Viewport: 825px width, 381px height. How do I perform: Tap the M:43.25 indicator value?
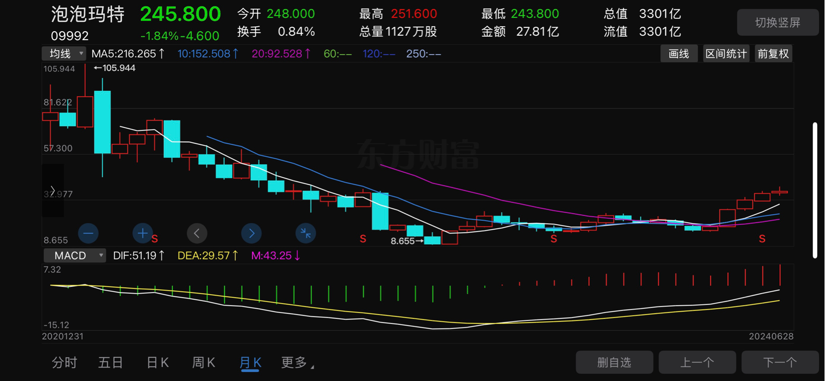pyautogui.click(x=275, y=255)
